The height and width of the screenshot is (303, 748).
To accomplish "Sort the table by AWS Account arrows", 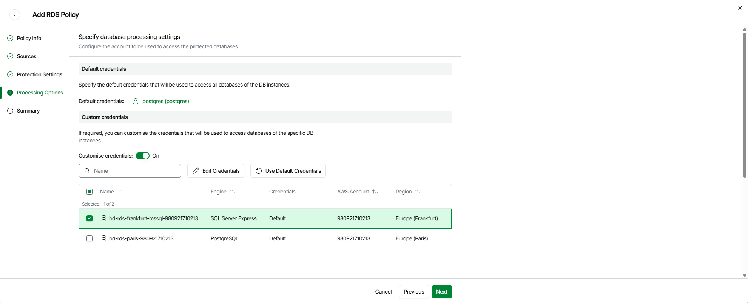I will click(375, 192).
